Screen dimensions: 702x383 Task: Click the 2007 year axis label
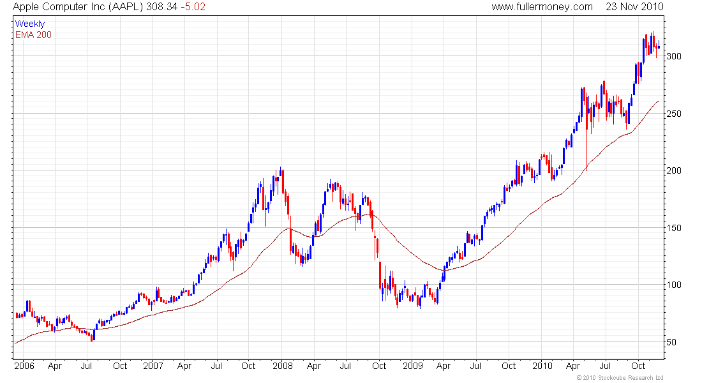[153, 366]
